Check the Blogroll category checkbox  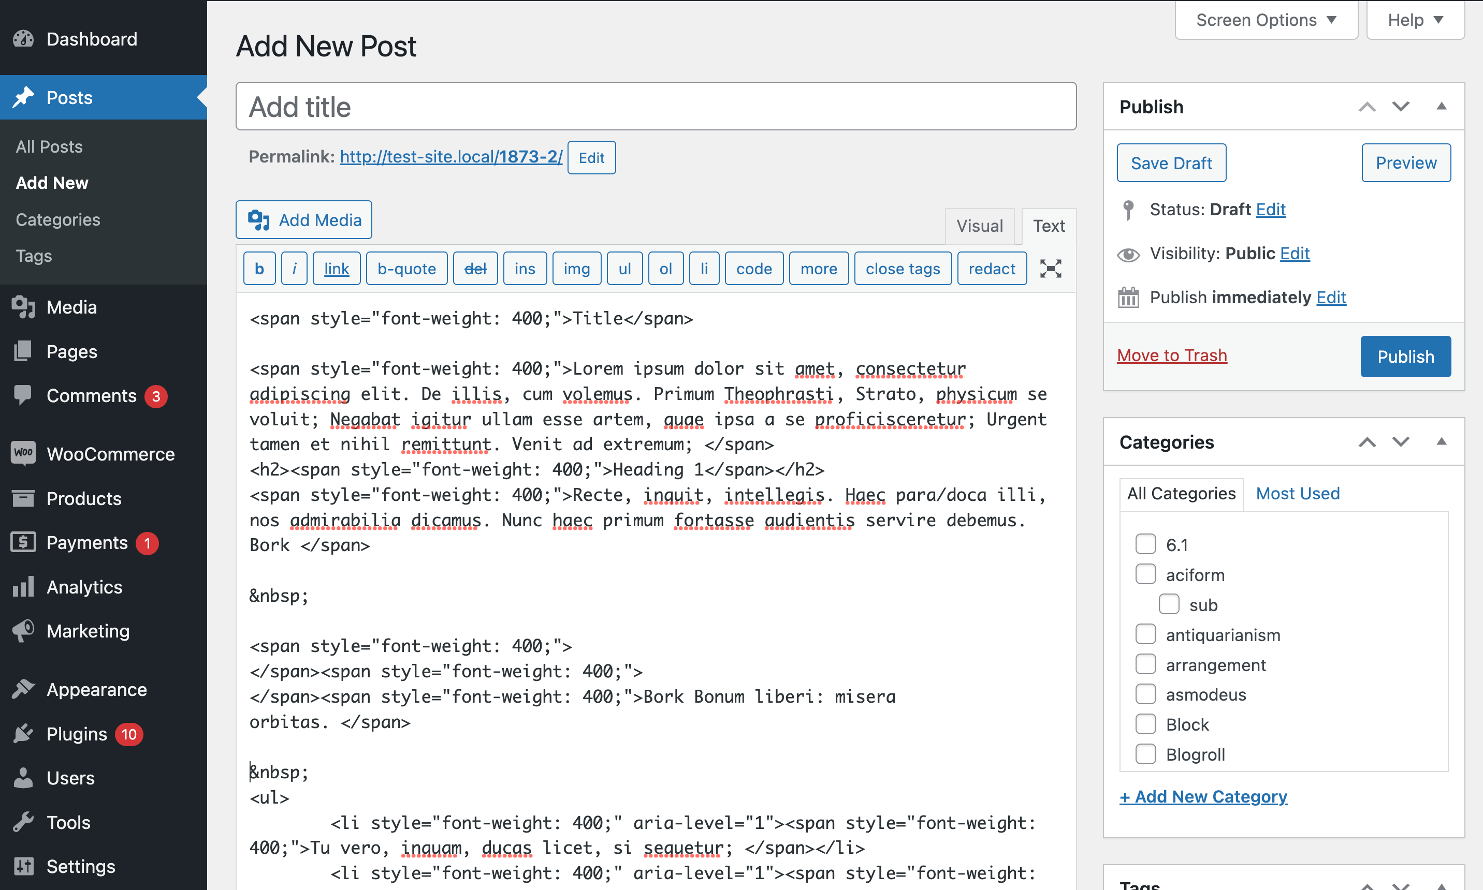pyautogui.click(x=1145, y=754)
